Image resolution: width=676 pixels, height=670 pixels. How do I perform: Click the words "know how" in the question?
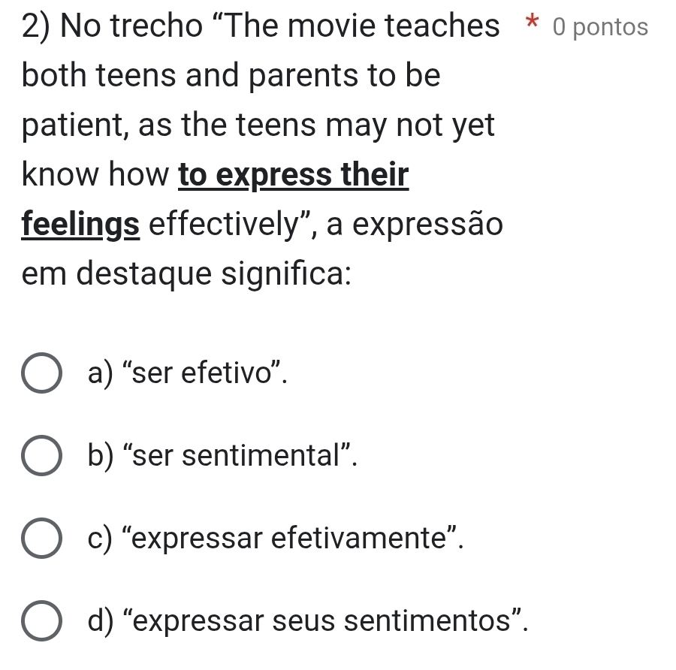[96, 176]
